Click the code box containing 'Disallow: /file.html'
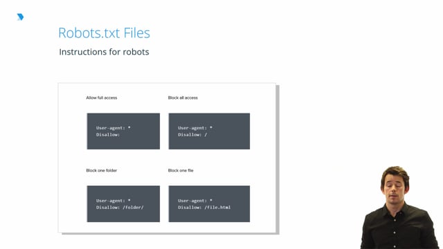 click(209, 204)
